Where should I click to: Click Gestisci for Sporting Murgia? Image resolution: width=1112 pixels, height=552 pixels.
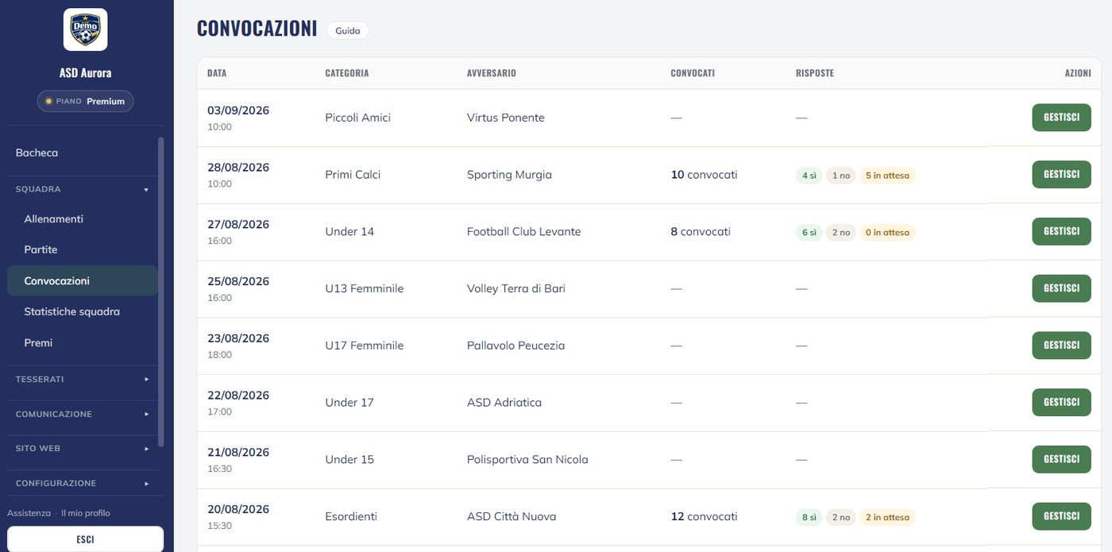click(1061, 175)
